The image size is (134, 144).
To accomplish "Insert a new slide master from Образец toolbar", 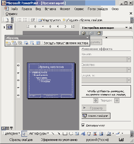I will point(8,43).
